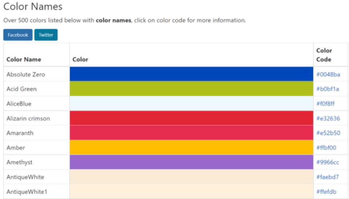The height and width of the screenshot is (199, 349).
Task: Click the 'AntiqueWhite1' name cell
Action: point(36,192)
